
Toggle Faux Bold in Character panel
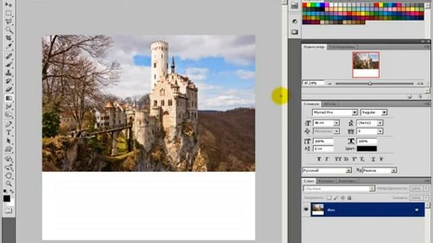(319, 159)
